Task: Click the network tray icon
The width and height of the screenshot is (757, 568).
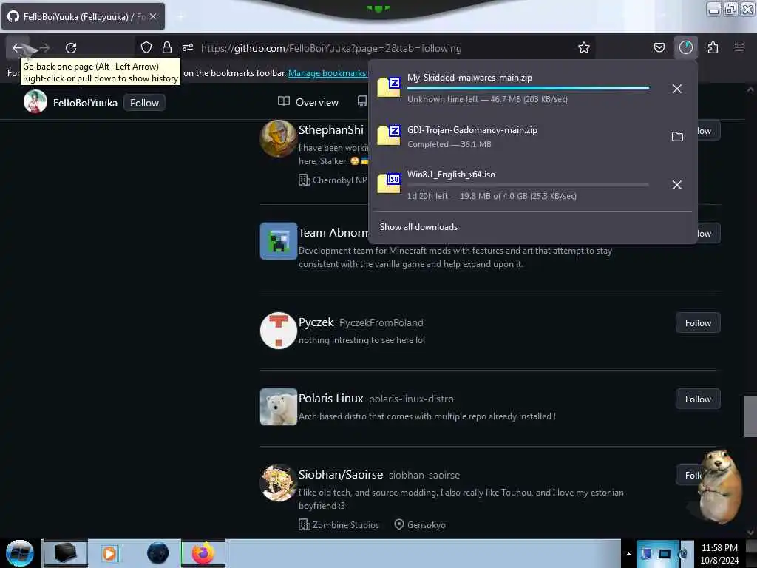Action: (x=665, y=554)
